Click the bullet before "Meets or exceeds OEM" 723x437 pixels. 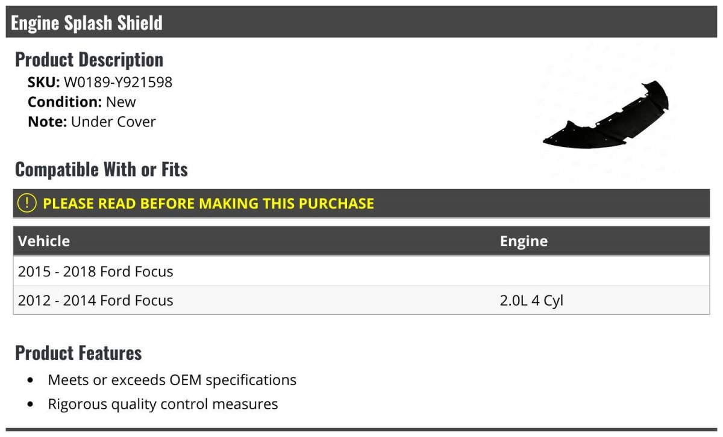click(31, 381)
